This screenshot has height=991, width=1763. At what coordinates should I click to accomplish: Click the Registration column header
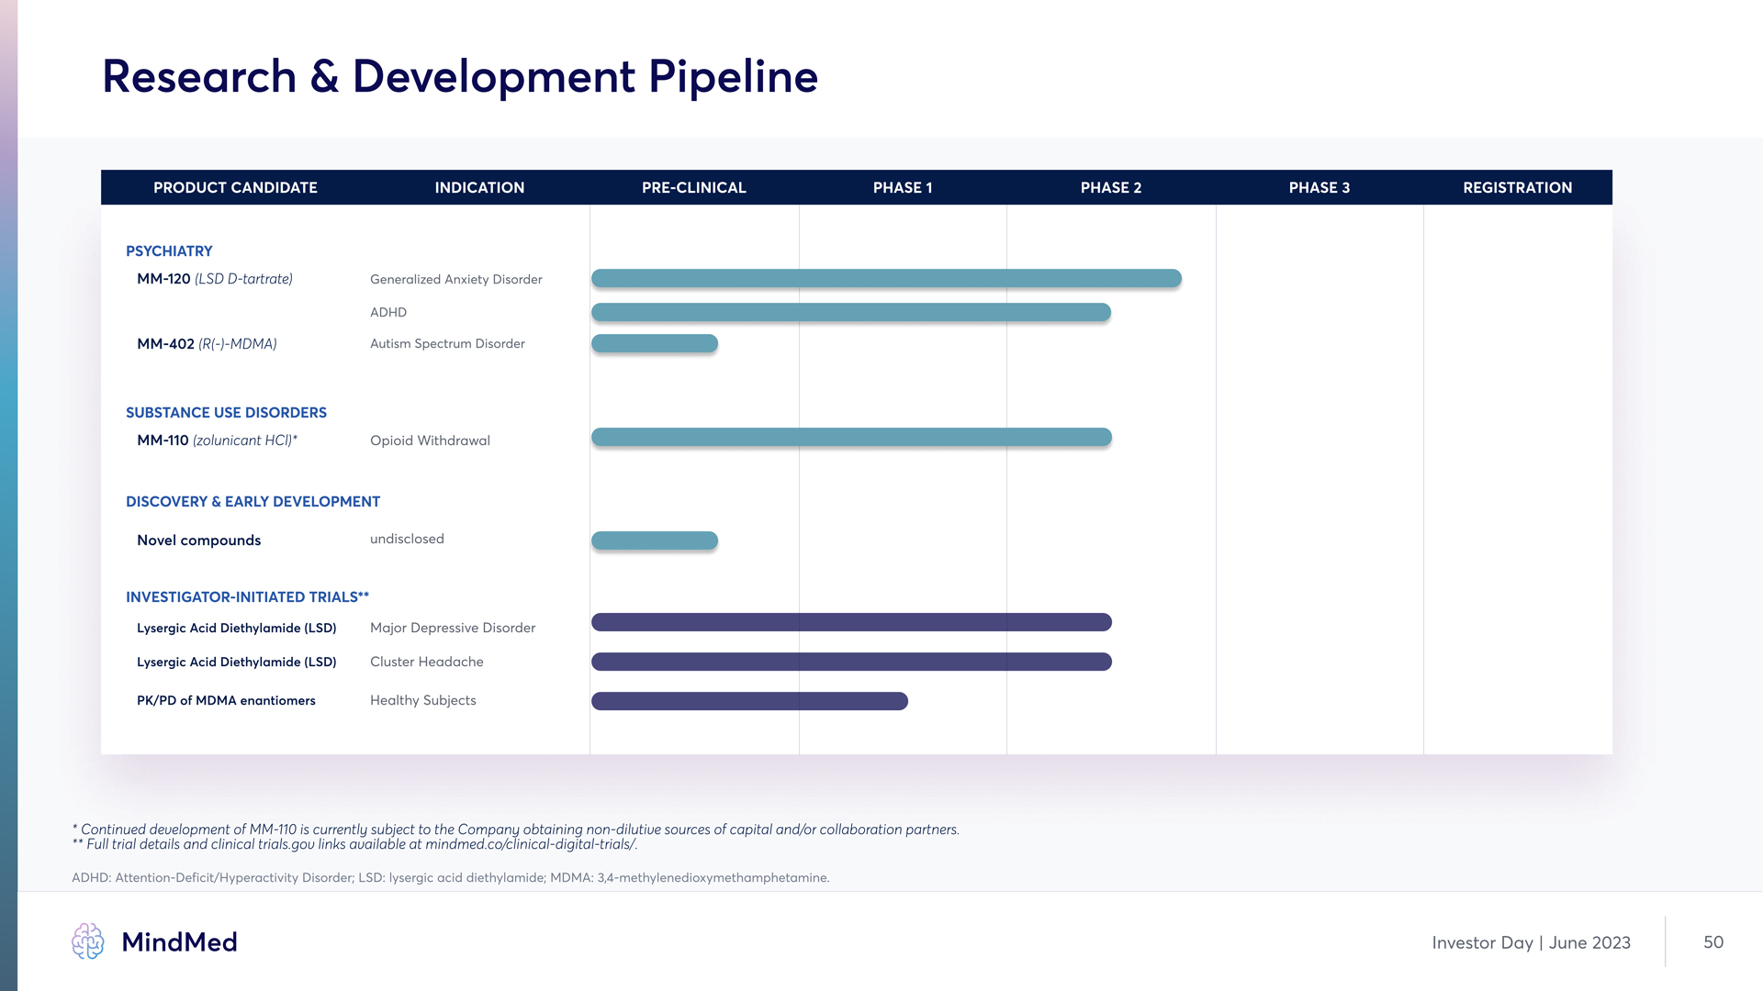(1517, 187)
